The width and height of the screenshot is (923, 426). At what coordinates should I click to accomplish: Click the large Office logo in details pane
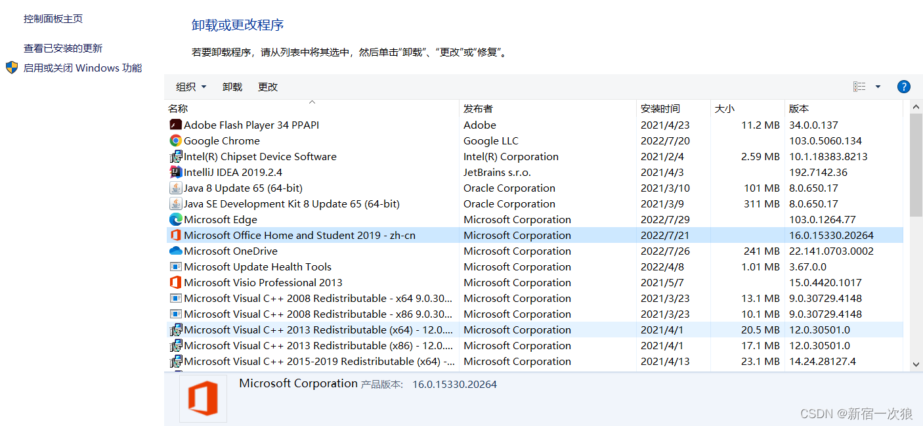tap(203, 398)
